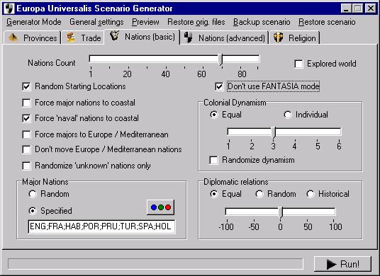
Task: Click the major nations tag text field
Action: click(101, 226)
